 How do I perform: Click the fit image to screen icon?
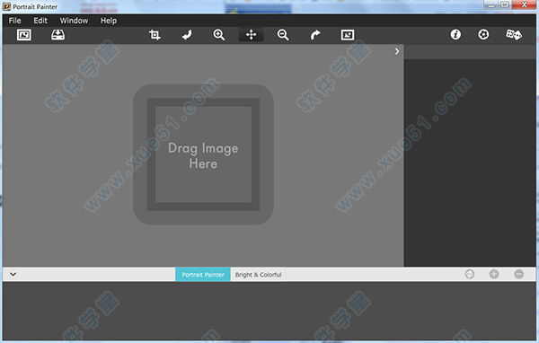point(348,35)
